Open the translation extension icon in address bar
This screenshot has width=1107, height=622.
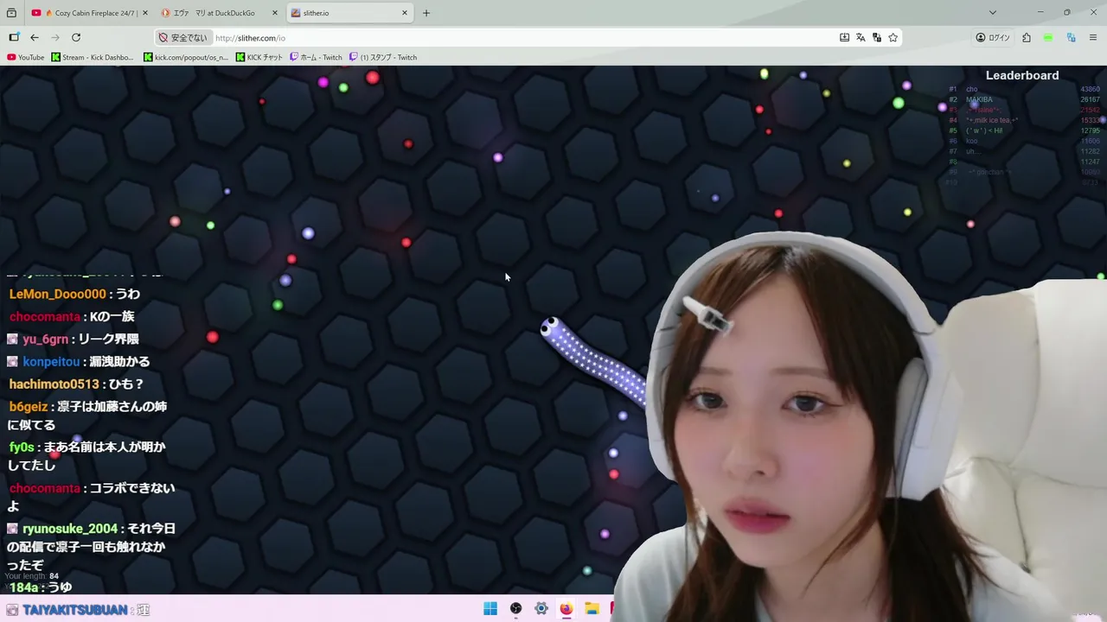click(877, 37)
